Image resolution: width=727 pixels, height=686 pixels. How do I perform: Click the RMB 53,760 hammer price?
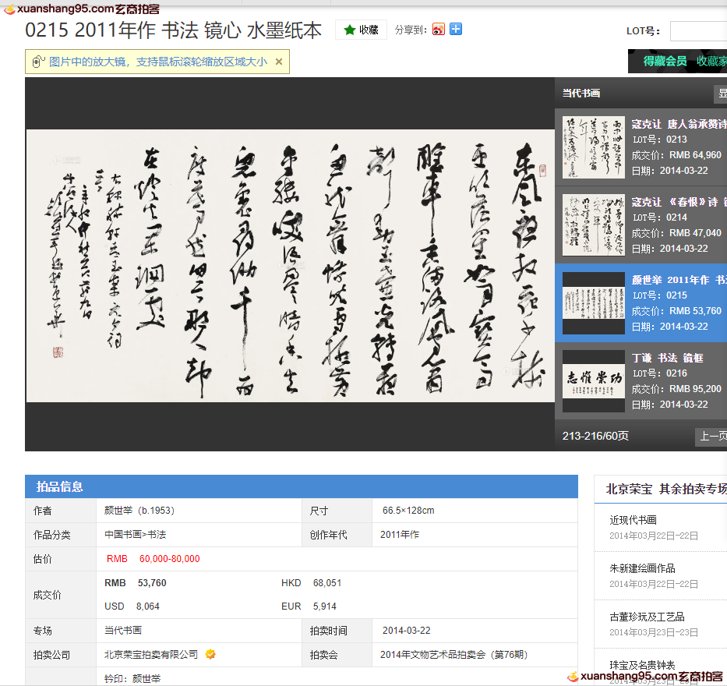[136, 582]
